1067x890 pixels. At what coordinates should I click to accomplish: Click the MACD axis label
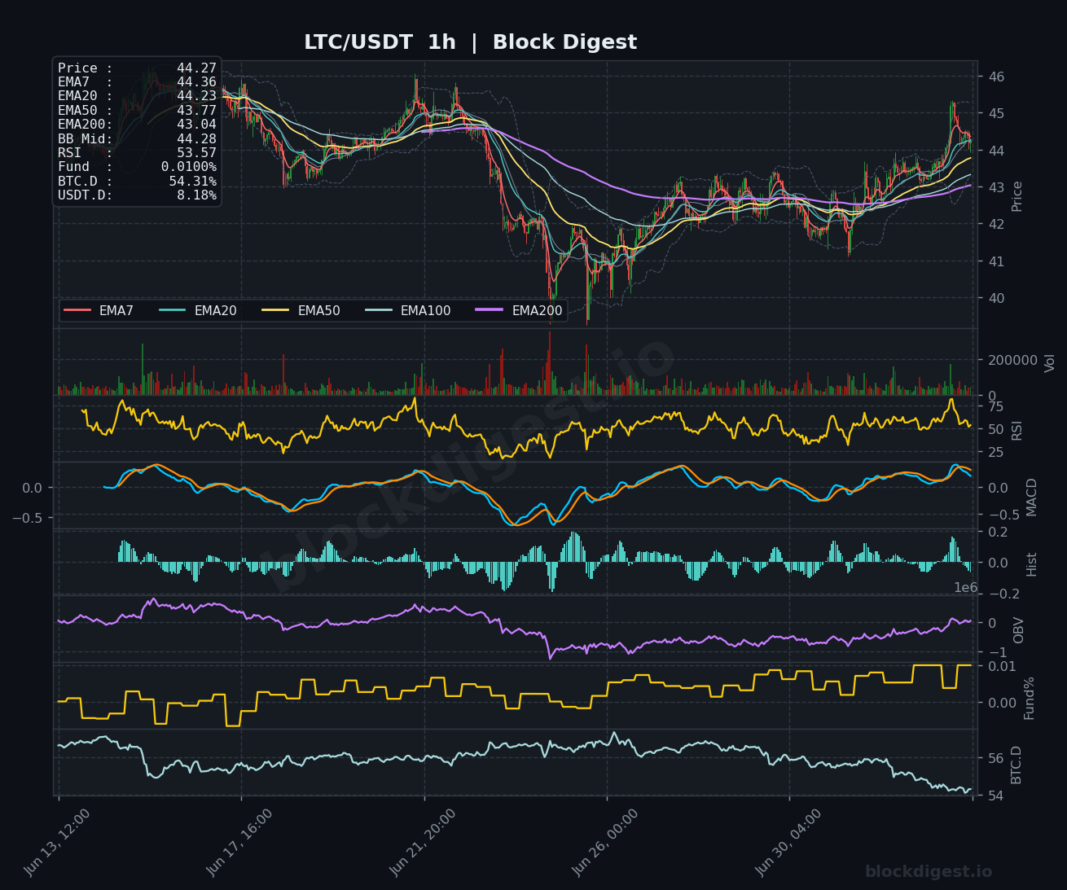[1032, 497]
